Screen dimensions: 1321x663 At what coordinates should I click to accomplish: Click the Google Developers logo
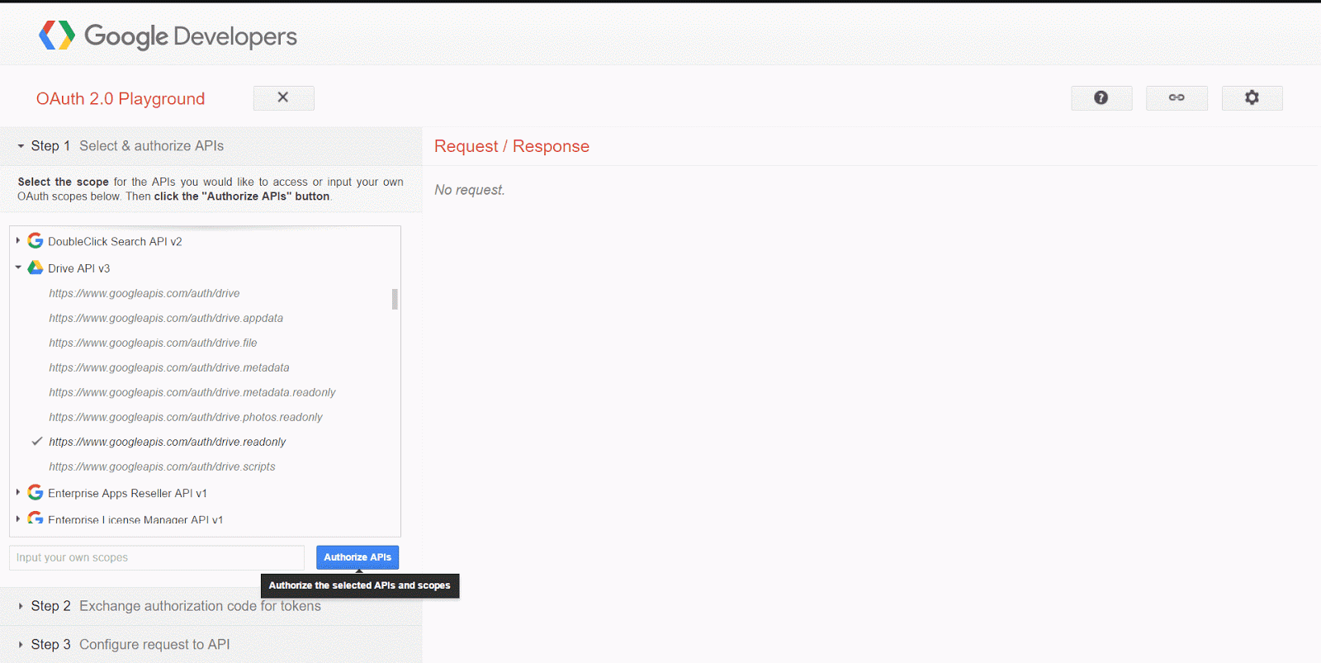point(168,36)
